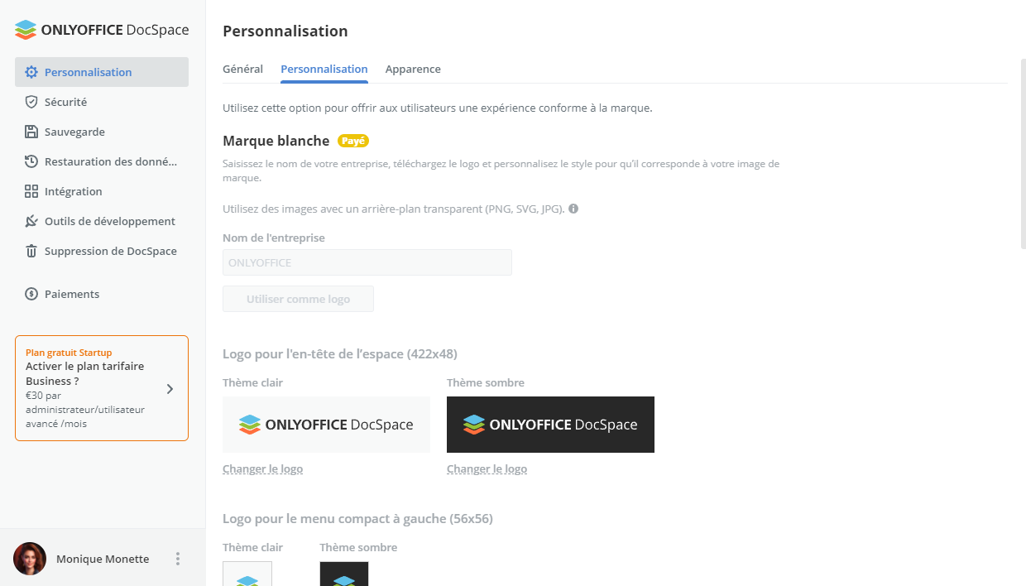Open Sécurité via its shield icon
Image resolution: width=1026 pixels, height=586 pixels.
(31, 102)
